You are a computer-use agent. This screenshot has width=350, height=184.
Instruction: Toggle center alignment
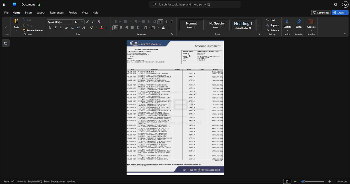pyautogui.click(x=121, y=28)
